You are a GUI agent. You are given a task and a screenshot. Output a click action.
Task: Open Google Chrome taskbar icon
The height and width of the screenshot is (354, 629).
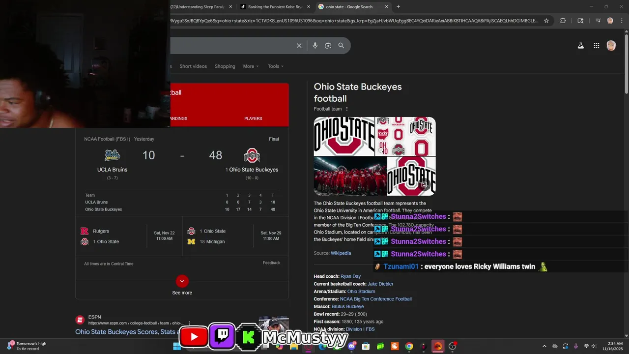pos(409,346)
